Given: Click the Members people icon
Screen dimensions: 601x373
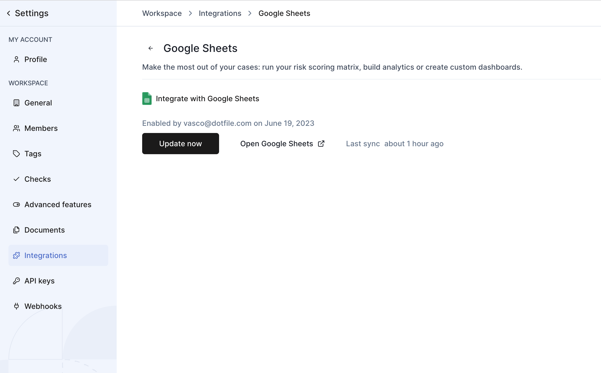Looking at the screenshot, I should [x=16, y=128].
